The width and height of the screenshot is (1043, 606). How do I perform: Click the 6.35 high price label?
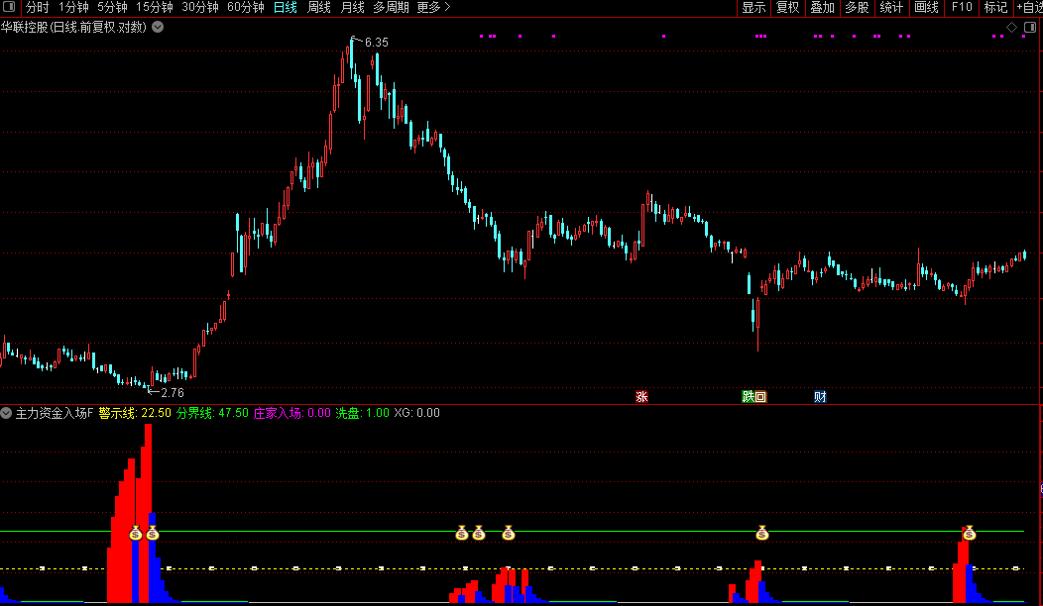point(377,43)
